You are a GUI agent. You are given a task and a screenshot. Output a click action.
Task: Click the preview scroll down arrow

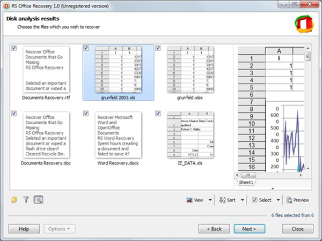[x=308, y=169]
